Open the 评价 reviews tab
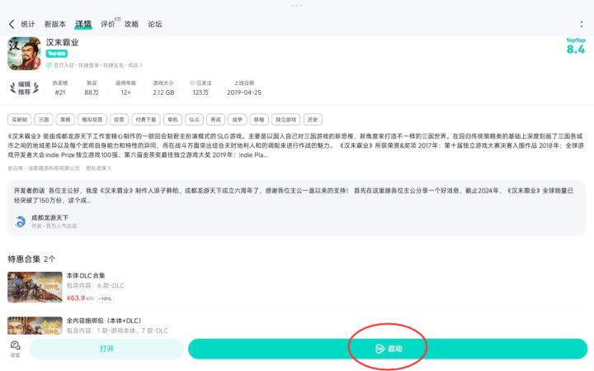Image resolution: width=594 pixels, height=371 pixels. (x=109, y=24)
